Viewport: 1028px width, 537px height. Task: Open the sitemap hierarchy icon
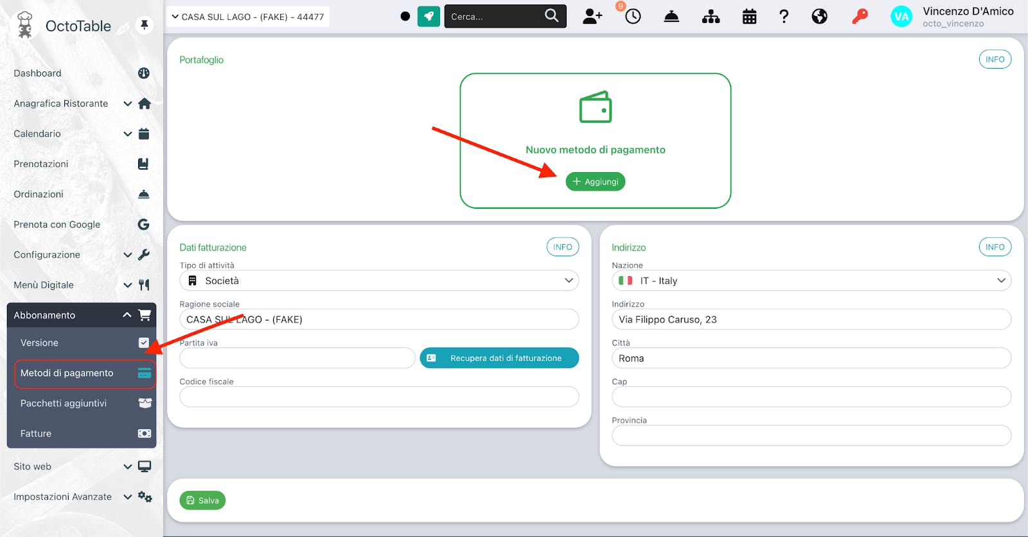point(711,16)
